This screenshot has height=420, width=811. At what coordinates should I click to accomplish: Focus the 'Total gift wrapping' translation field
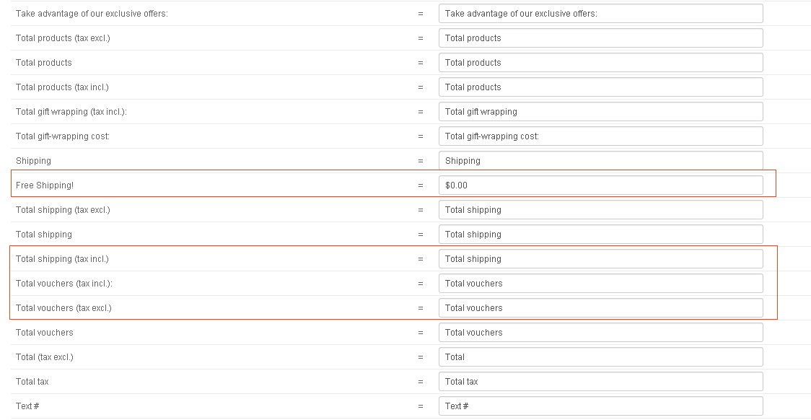600,112
